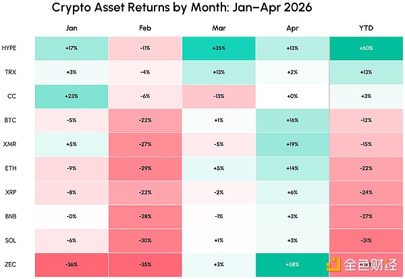This screenshot has height=279, width=405.
Task: Select the Jan column header
Action: (72, 29)
